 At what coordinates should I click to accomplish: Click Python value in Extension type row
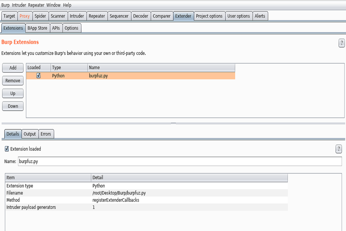(x=99, y=186)
